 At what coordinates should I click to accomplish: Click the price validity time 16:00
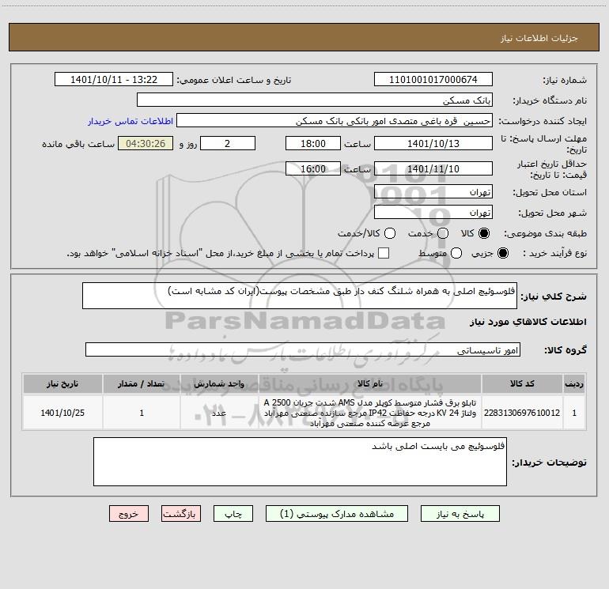click(313, 168)
